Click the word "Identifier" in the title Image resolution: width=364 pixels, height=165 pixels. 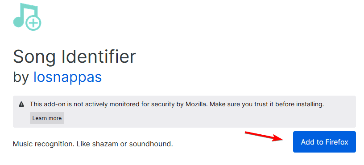pyautogui.click(x=99, y=56)
